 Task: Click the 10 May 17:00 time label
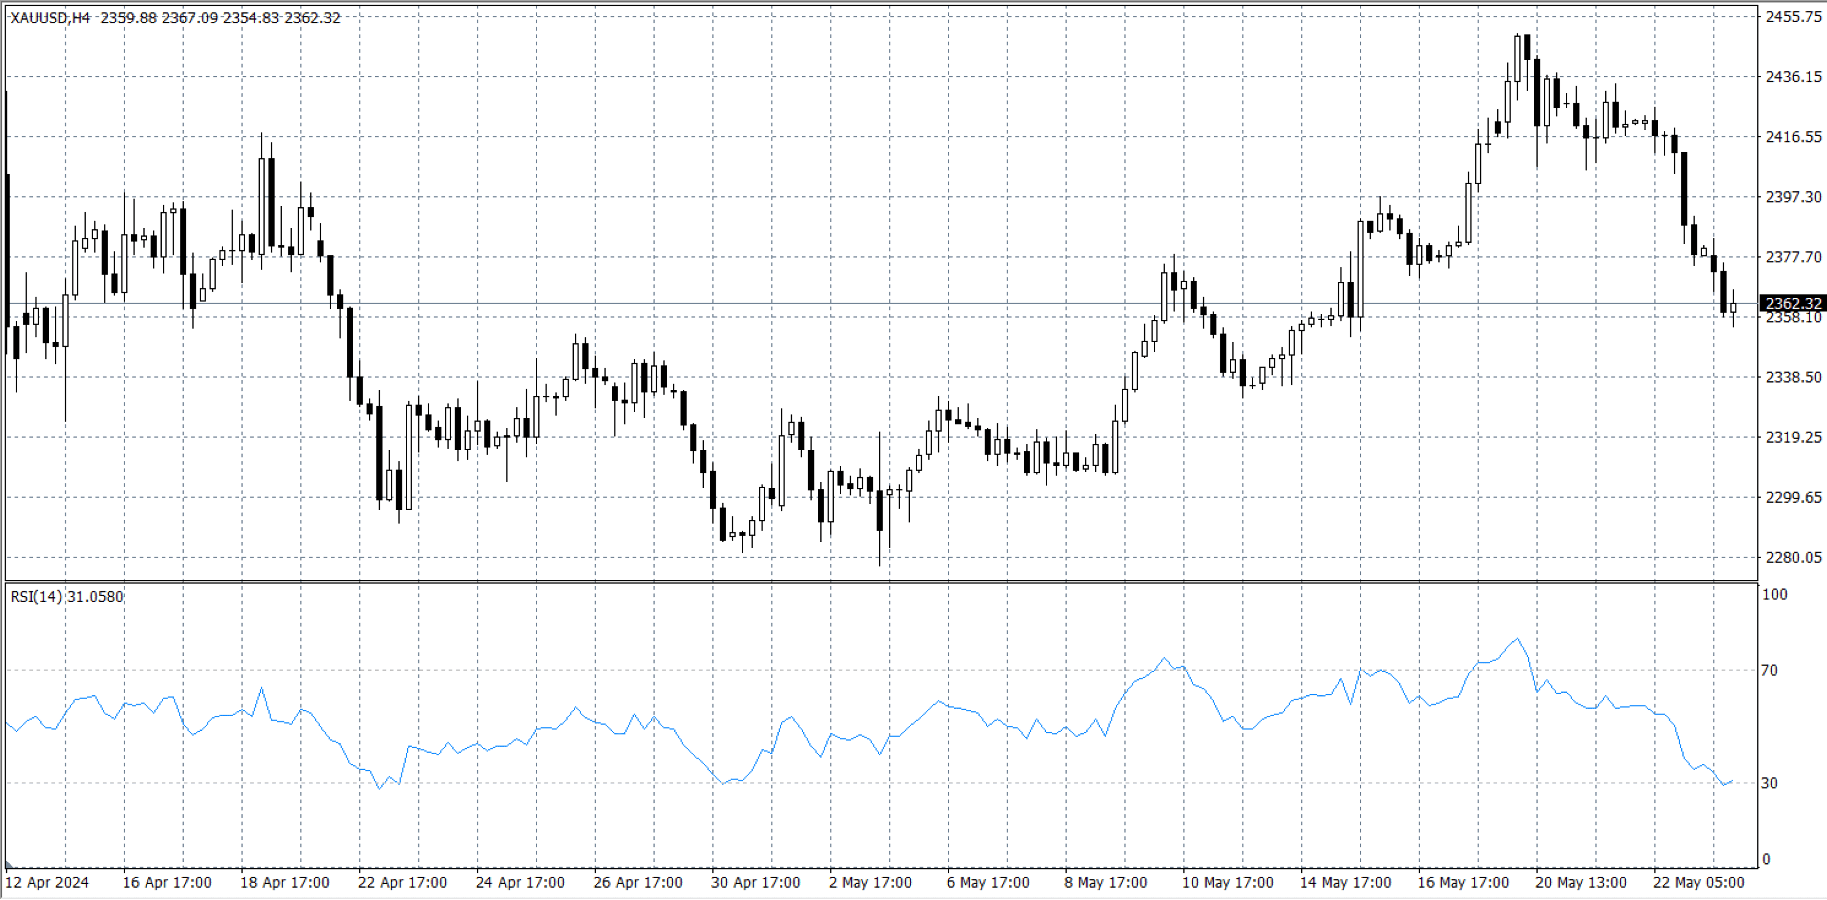click(1227, 882)
